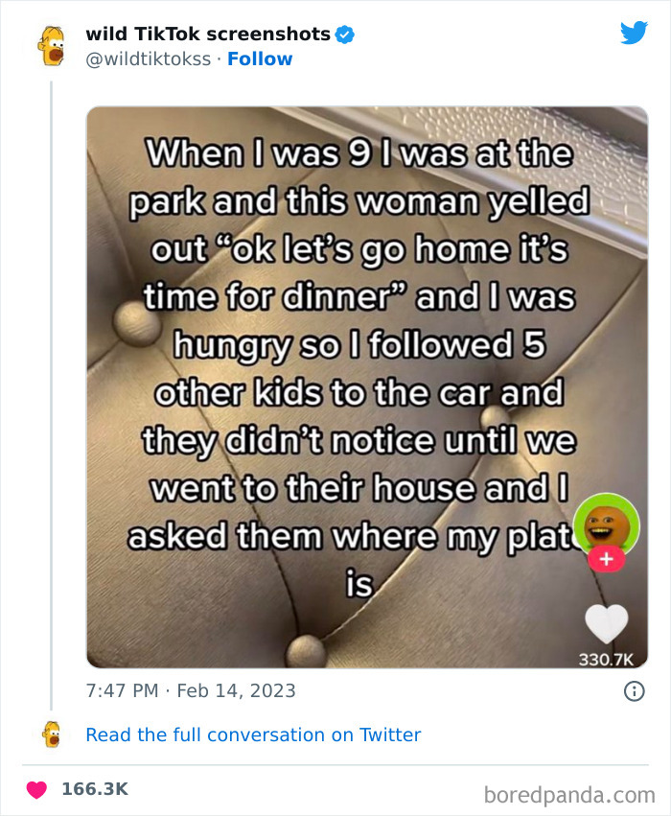Click the heart icon above the 330.7K counter

(606, 622)
